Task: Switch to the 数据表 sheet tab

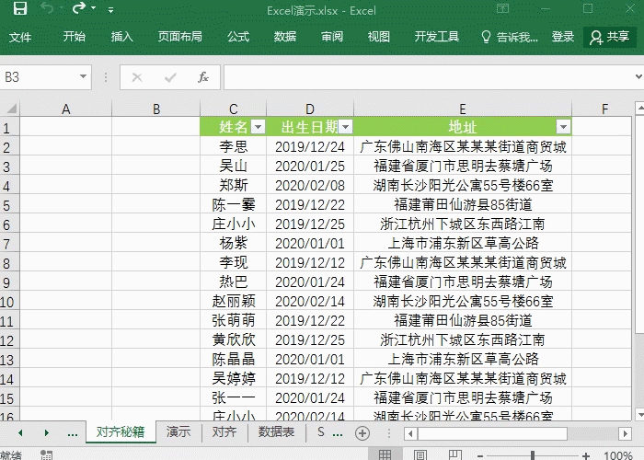Action: (276, 431)
